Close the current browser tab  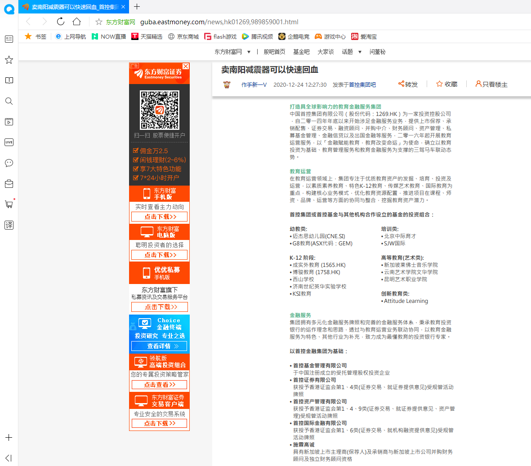pos(123,7)
